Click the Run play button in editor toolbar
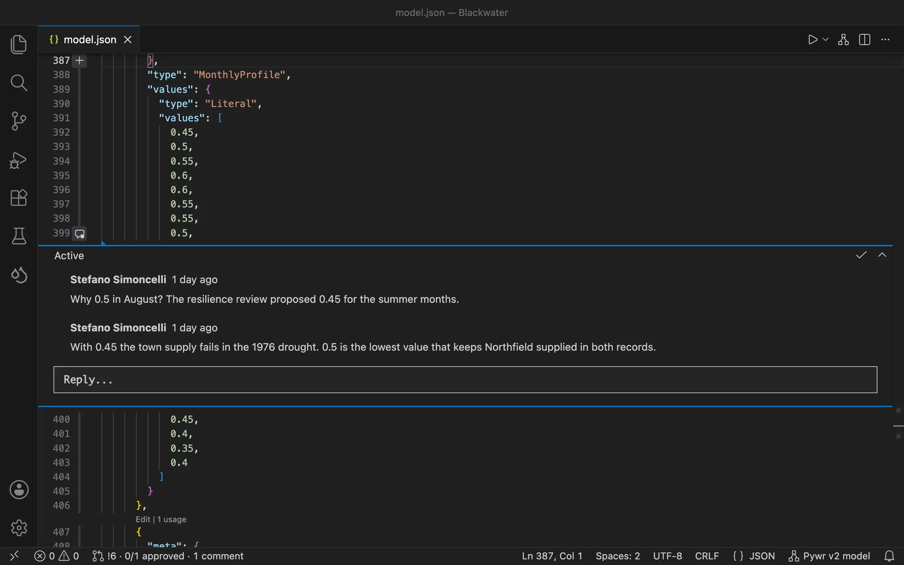Screen dimensions: 904x565 813,40
